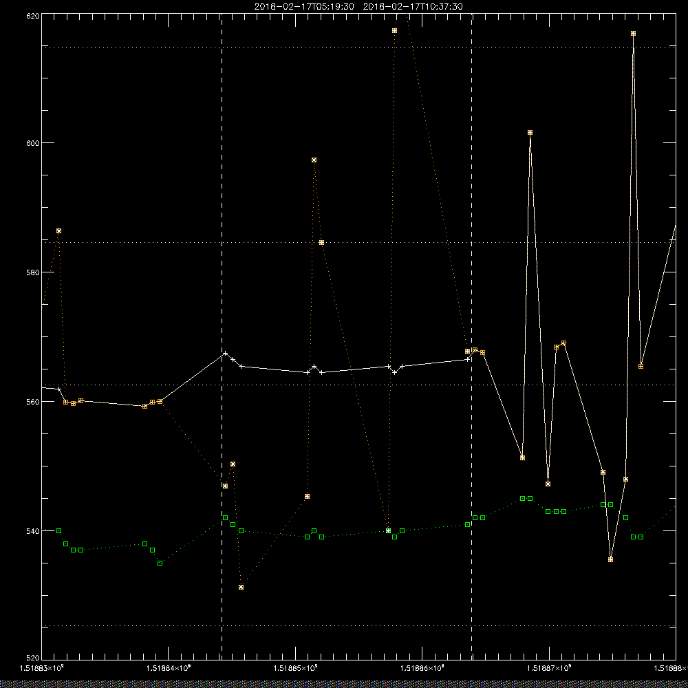Select the y-axis label 620
Image resolution: width=688 pixels, height=688 pixels.
coord(32,17)
